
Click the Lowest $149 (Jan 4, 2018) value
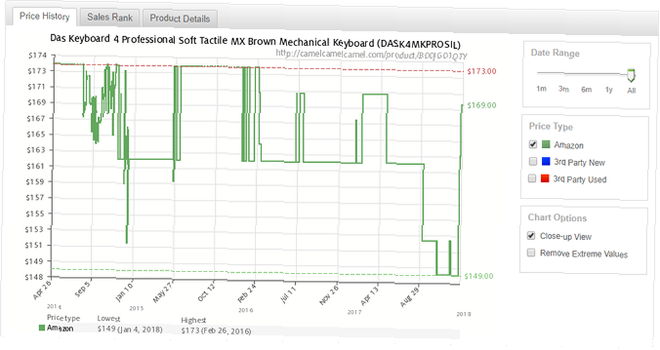129,329
